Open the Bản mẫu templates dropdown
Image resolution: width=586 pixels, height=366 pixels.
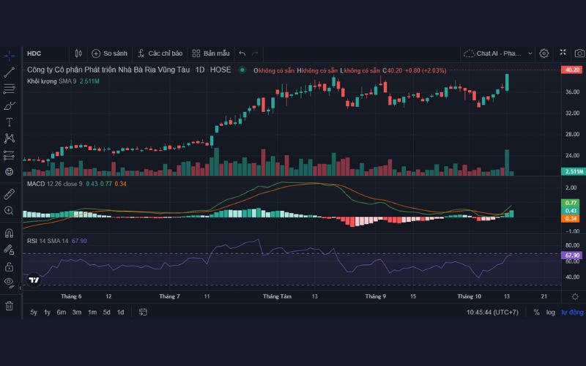pyautogui.click(x=211, y=53)
